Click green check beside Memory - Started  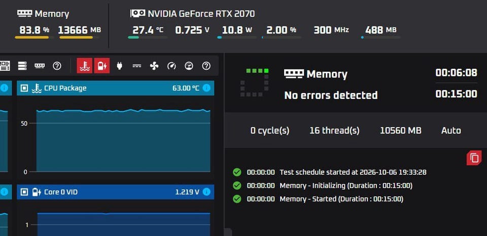237,199
